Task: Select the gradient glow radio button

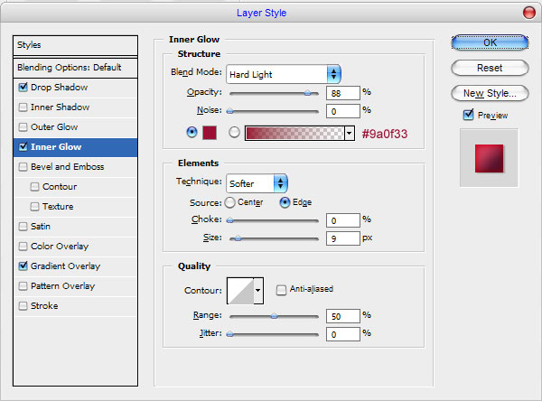Action: [x=234, y=133]
